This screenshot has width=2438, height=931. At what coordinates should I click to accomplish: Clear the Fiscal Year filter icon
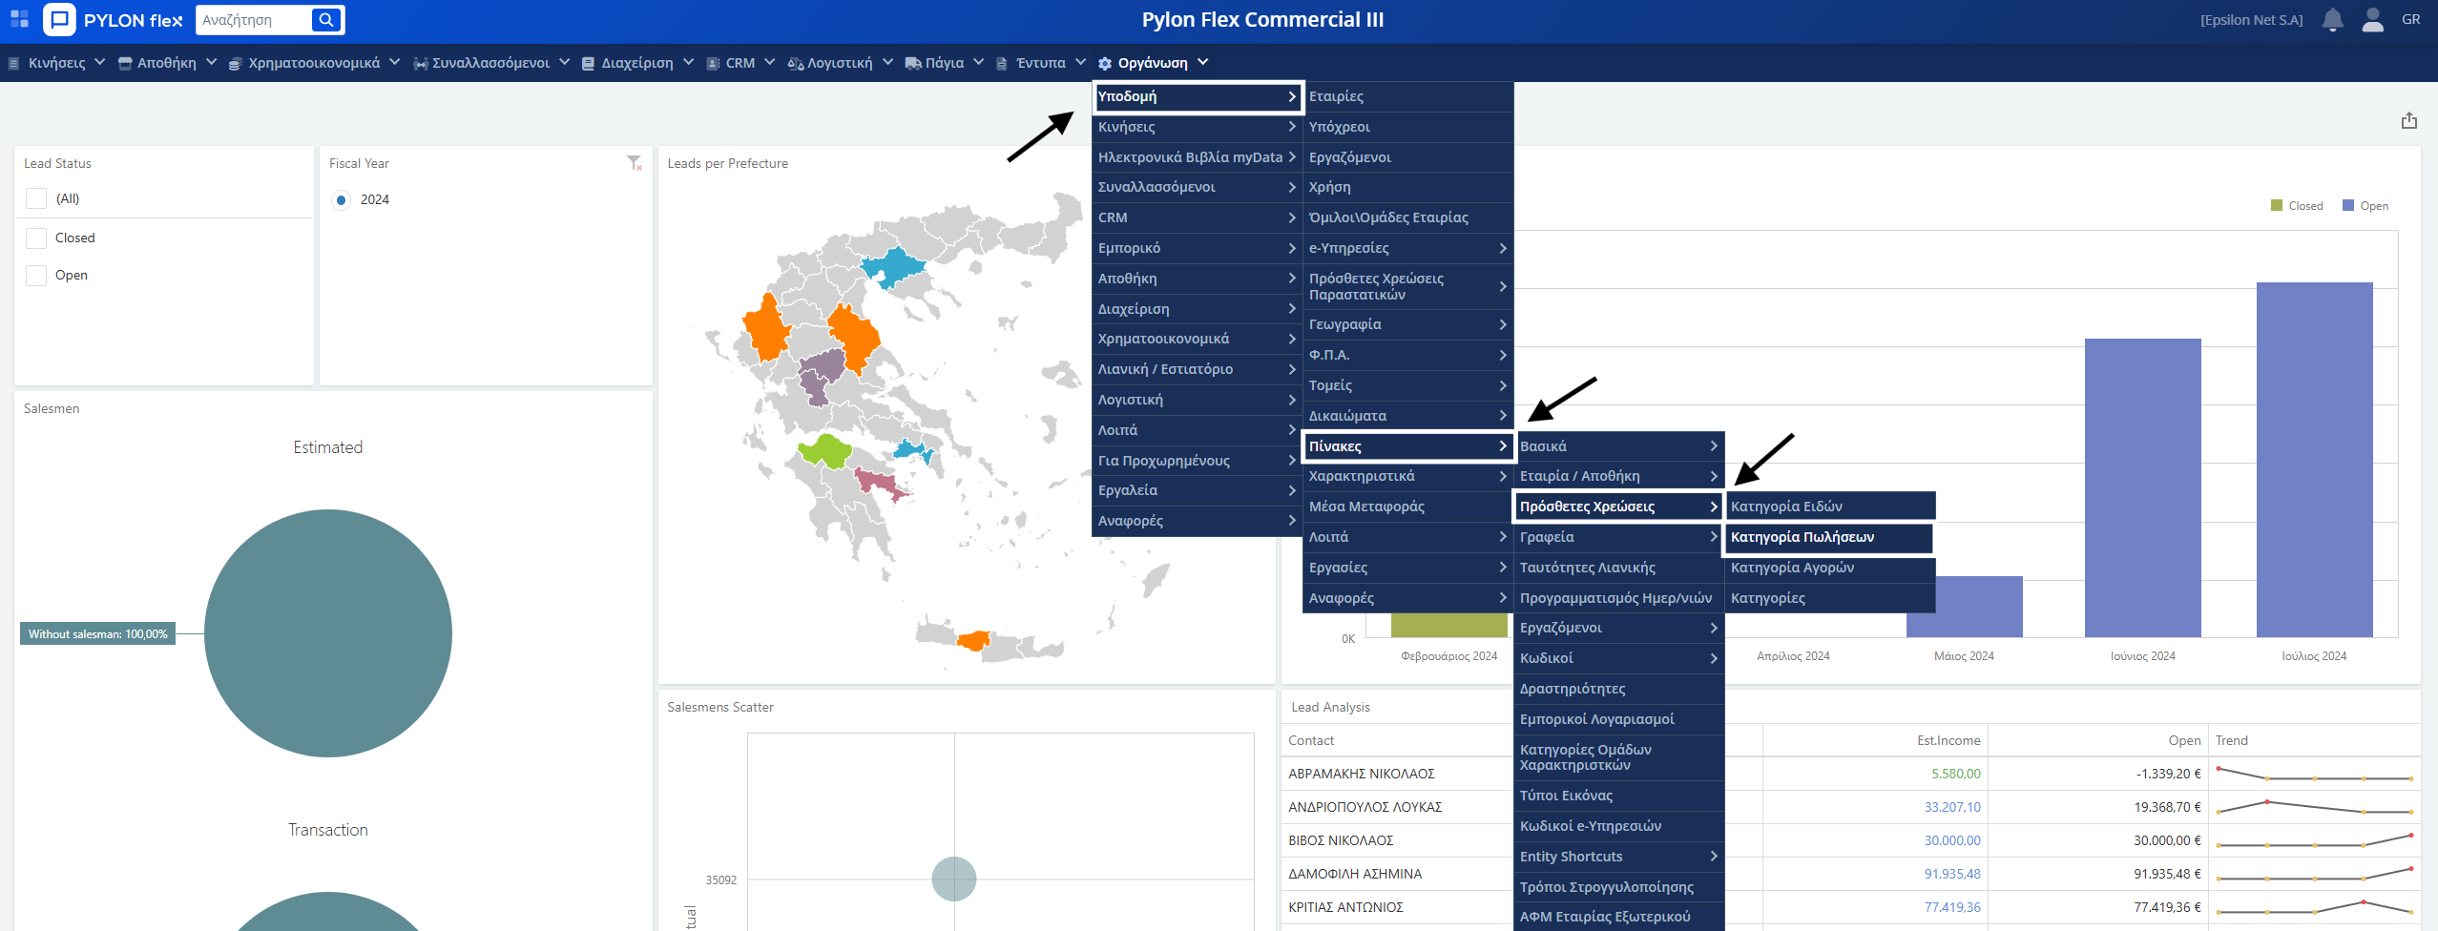click(634, 163)
